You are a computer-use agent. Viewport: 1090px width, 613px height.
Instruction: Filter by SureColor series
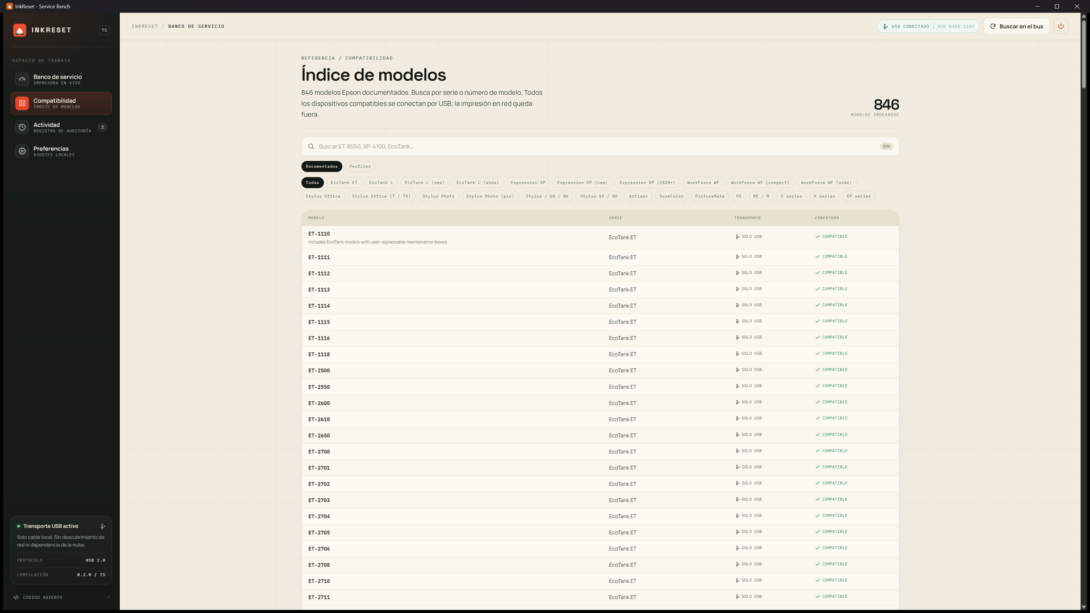point(671,196)
